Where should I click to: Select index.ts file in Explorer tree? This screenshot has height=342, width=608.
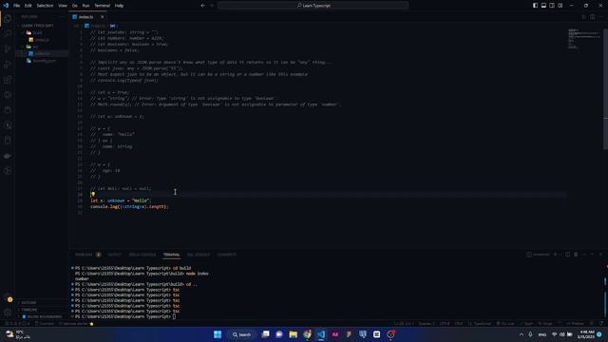[x=42, y=53]
